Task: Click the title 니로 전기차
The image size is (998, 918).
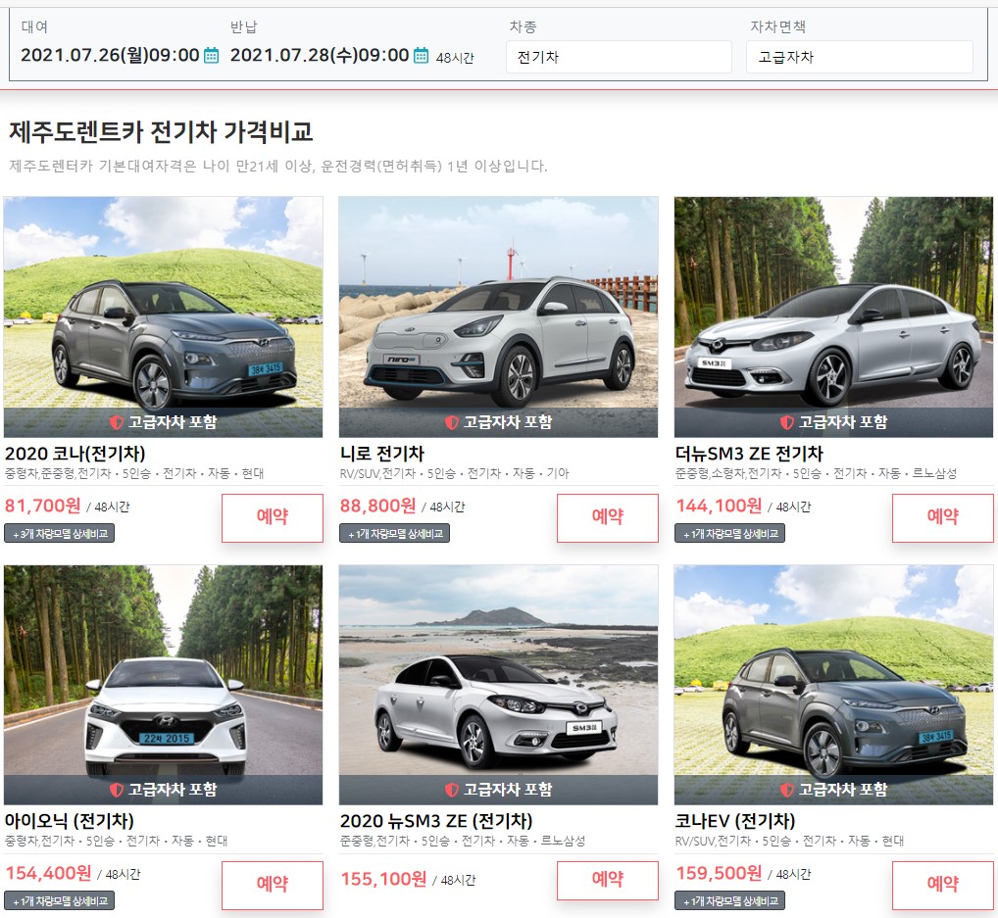Action: tap(382, 454)
